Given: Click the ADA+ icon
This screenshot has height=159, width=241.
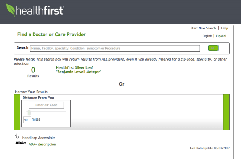Looking at the screenshot, I should [x=21, y=143].
